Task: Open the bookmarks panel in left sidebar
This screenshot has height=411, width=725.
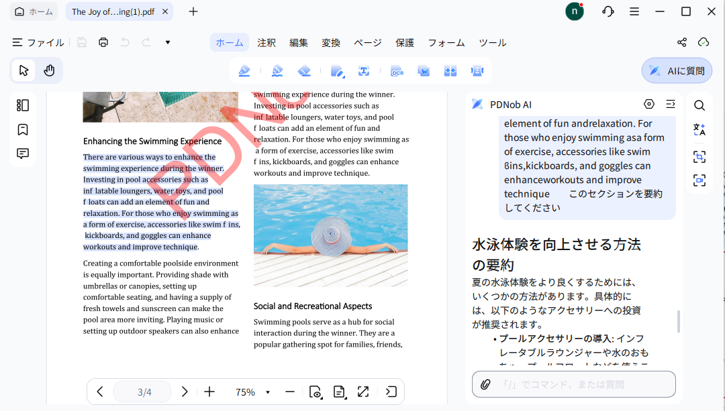Action: pos(23,129)
